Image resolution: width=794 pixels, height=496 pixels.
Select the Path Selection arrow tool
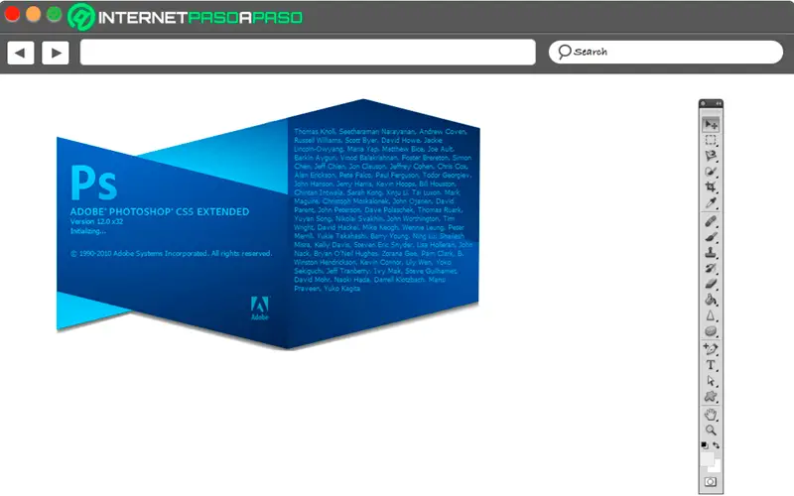pyautogui.click(x=711, y=381)
